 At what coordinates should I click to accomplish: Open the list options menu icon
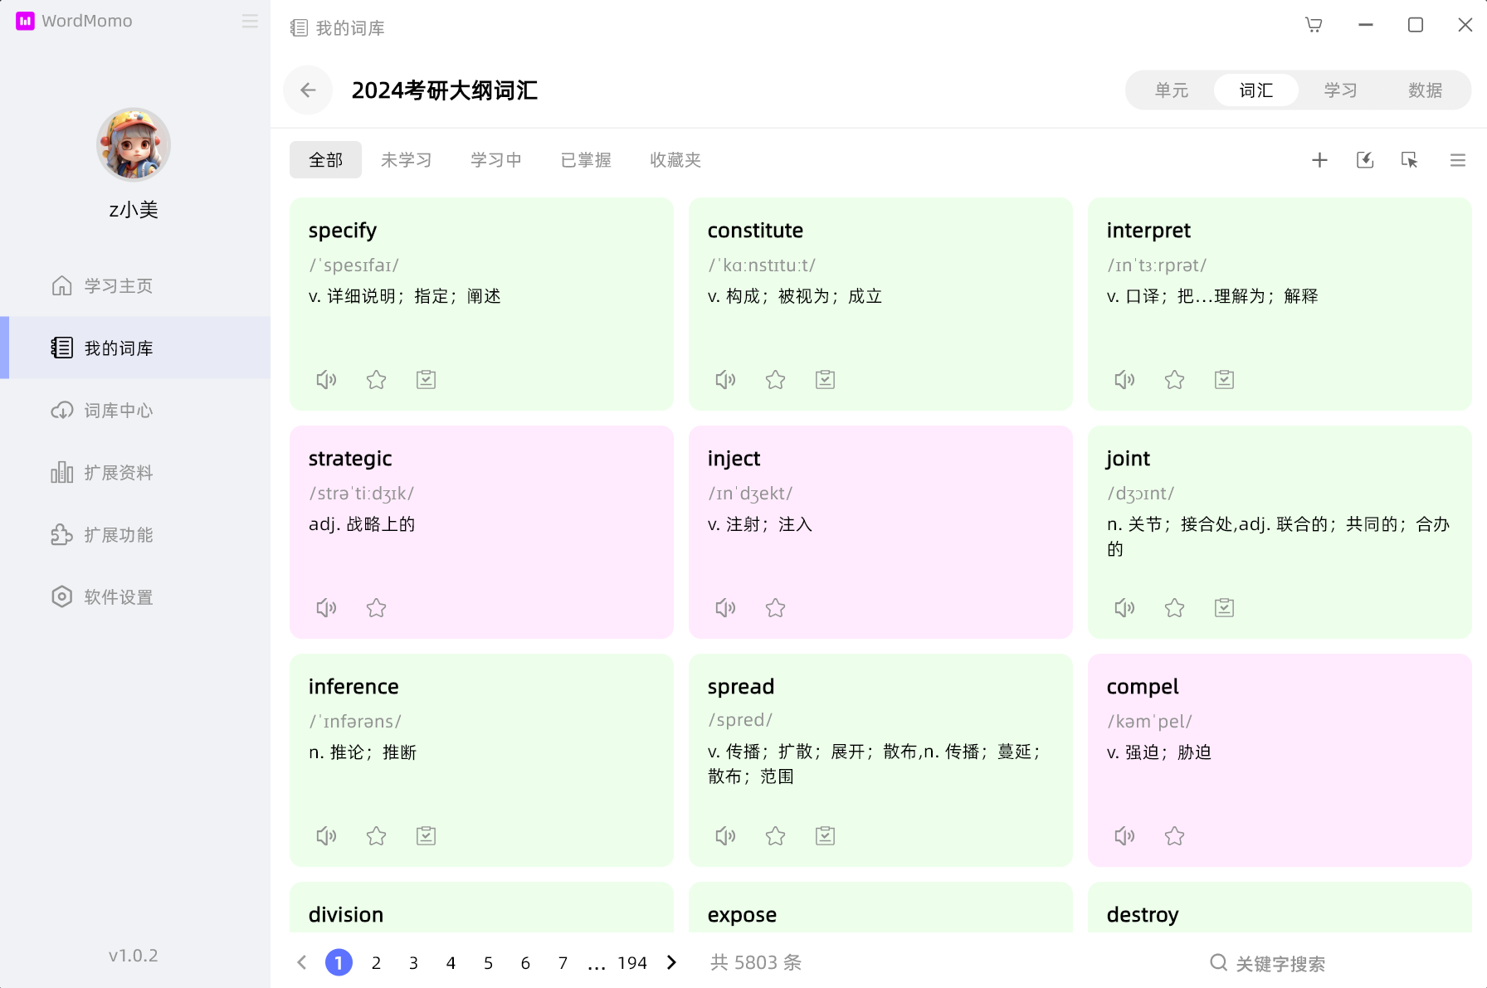[x=1457, y=160]
